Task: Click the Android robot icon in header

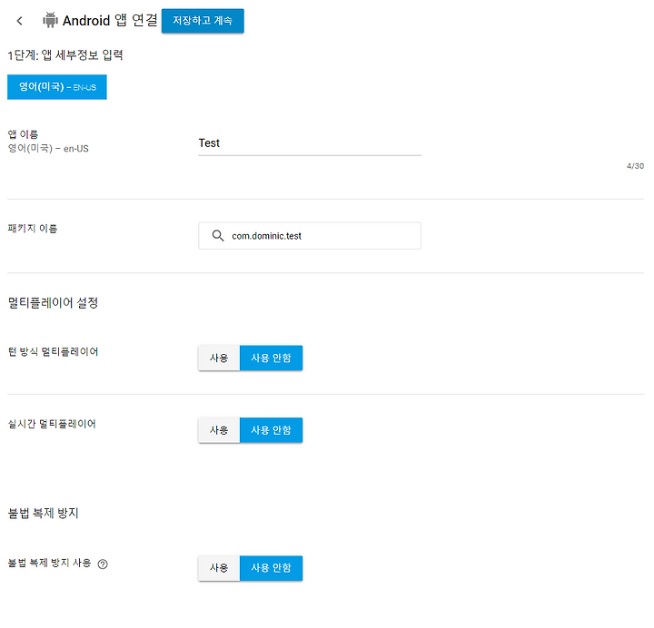Action: click(50, 20)
